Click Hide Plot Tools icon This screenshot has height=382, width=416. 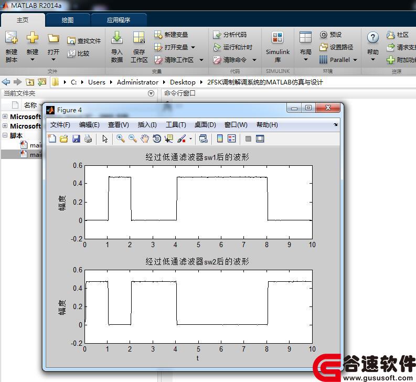[x=248, y=139]
